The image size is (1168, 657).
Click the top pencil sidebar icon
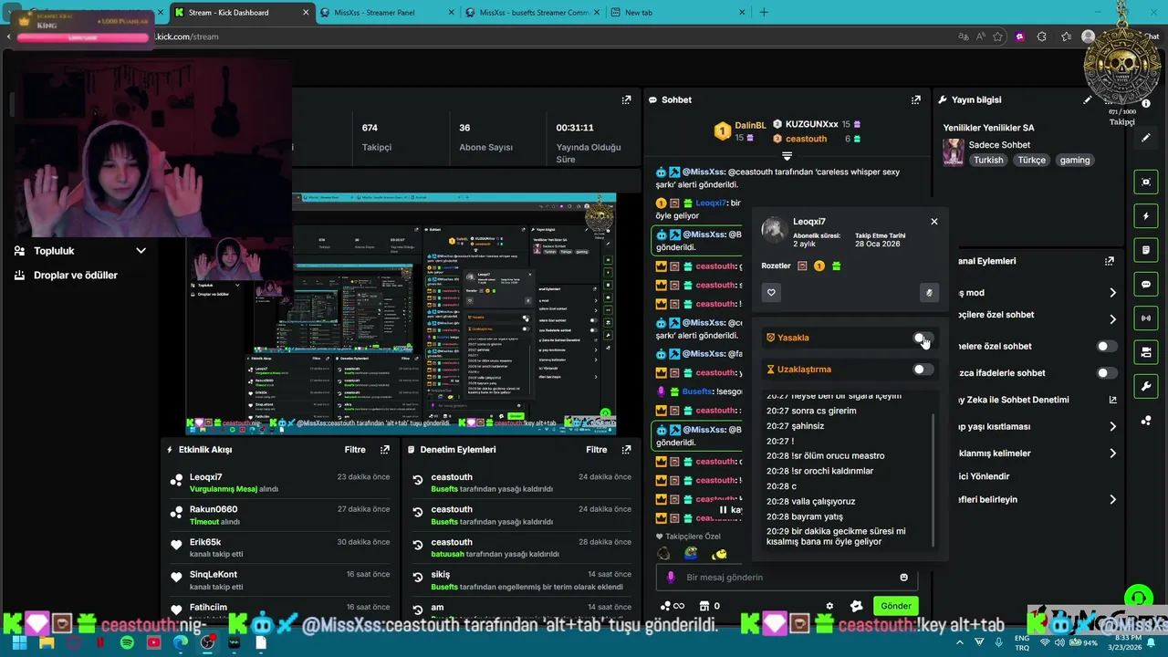coord(1146,138)
